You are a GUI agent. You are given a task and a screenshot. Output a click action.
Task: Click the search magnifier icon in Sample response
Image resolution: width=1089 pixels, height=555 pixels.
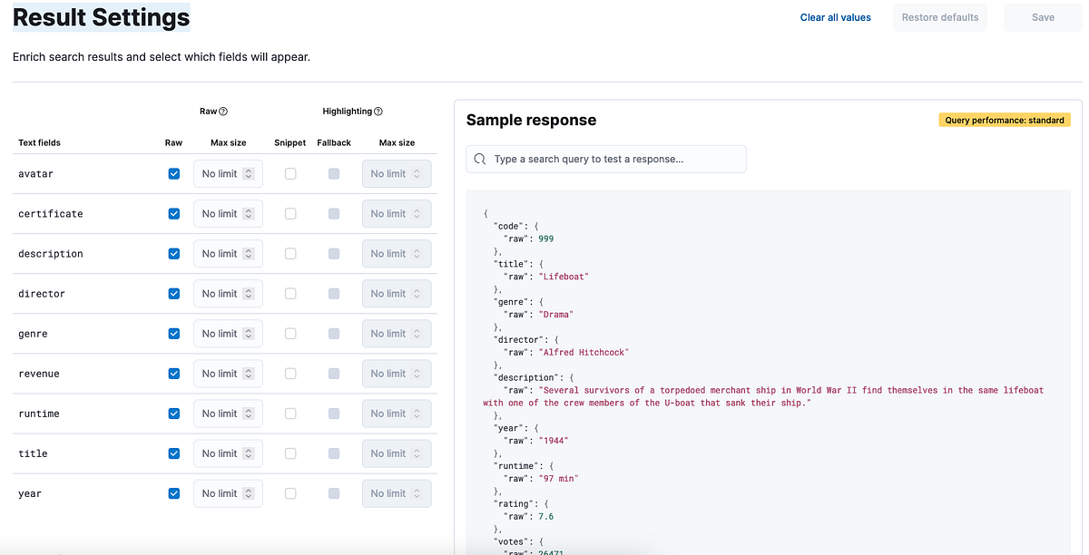[x=480, y=159]
